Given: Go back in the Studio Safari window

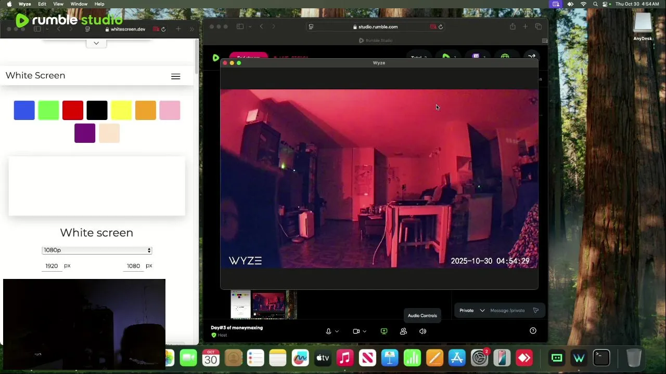Looking at the screenshot, I should [261, 26].
